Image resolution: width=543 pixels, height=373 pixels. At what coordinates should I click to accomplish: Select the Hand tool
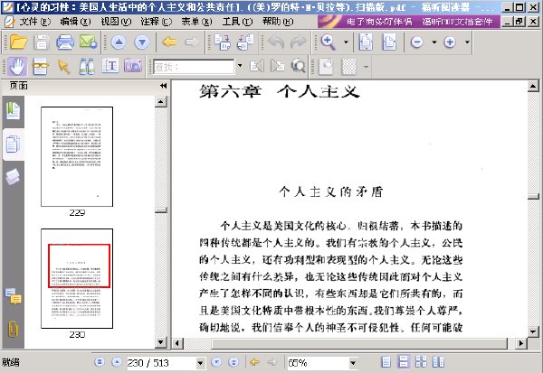pos(17,66)
